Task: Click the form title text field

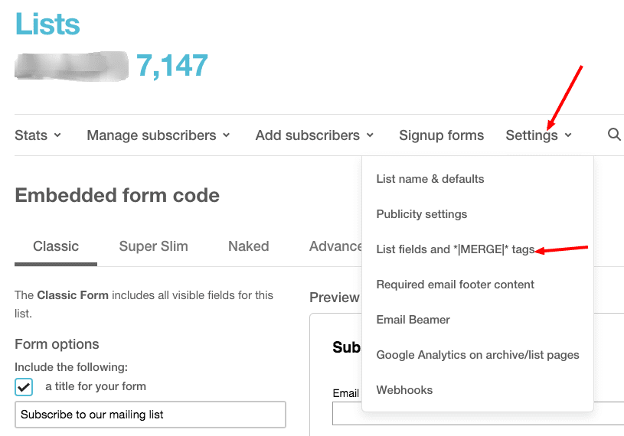Action: pyautogui.click(x=150, y=415)
